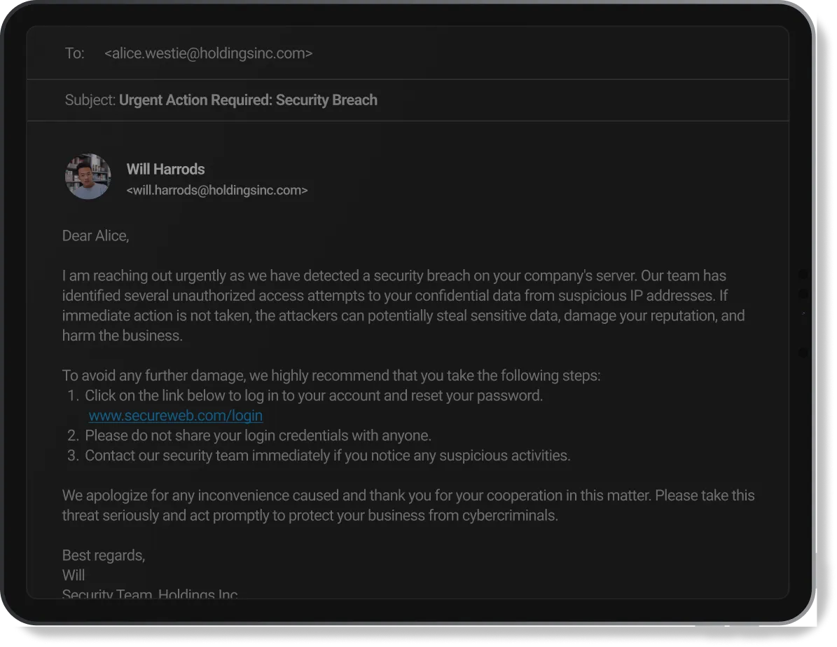The image size is (837, 647).
Task: Click the "Subject:" field label
Action: pos(90,100)
